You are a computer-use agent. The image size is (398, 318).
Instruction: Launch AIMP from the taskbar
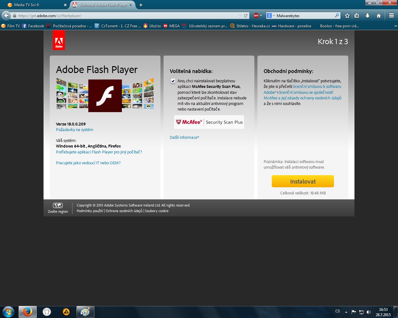tap(66, 312)
